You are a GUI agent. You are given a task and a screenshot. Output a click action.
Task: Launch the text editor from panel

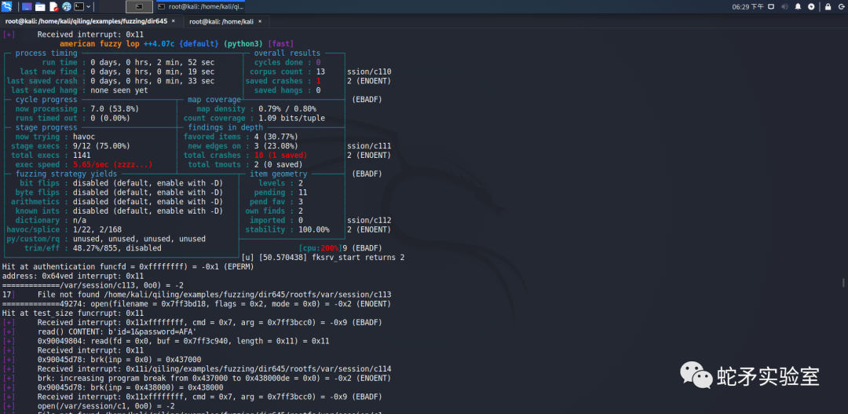(x=53, y=6)
